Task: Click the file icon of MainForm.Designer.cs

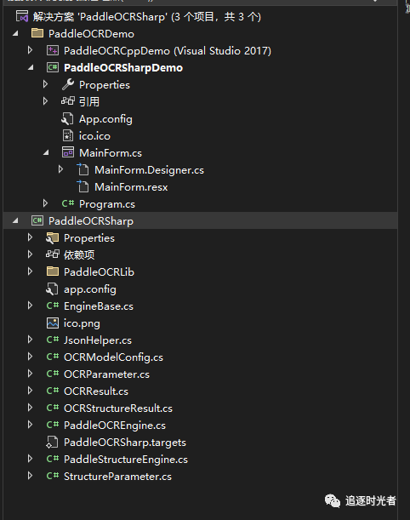Action: pyautogui.click(x=83, y=169)
